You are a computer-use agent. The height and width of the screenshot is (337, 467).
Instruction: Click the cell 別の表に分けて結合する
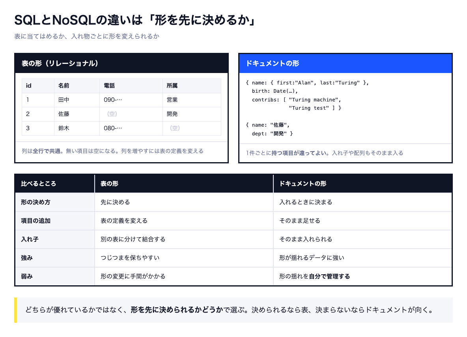pyautogui.click(x=184, y=239)
